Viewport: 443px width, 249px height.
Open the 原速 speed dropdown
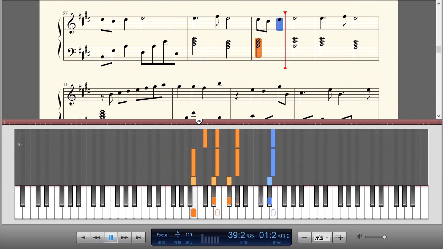322,238
